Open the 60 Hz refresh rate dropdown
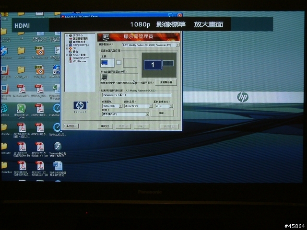Image resolution: width=307 pixels, height=230 pixels. 171,106
